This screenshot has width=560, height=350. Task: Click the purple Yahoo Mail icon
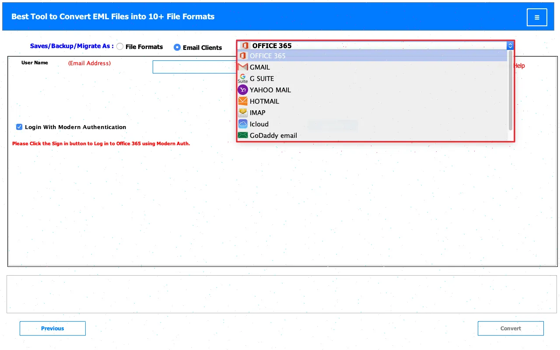point(243,90)
